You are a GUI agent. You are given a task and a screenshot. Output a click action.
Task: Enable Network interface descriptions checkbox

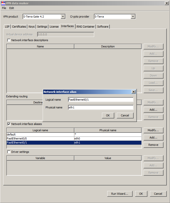tap(9, 40)
